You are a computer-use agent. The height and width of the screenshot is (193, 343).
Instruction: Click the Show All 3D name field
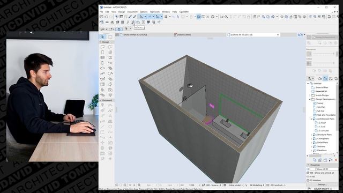(327, 169)
